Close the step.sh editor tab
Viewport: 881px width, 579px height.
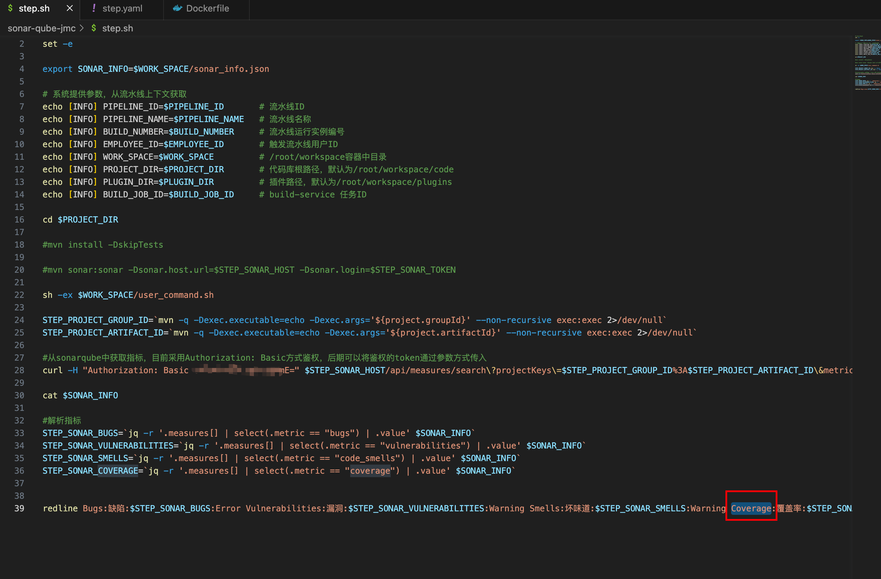pos(70,8)
